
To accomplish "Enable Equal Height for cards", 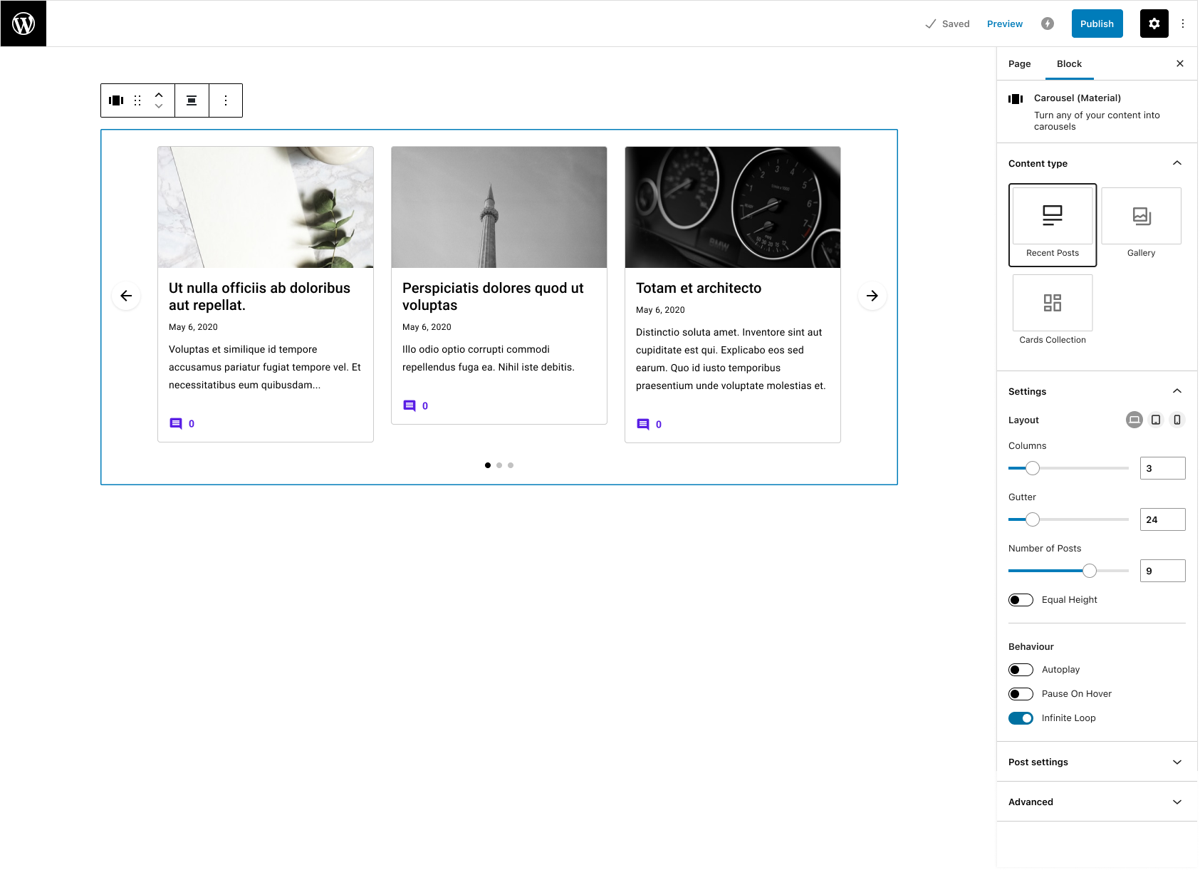I will click(1021, 599).
